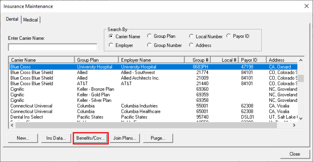
Task: Select Keller - Gold Plan row
Action: tap(153, 95)
